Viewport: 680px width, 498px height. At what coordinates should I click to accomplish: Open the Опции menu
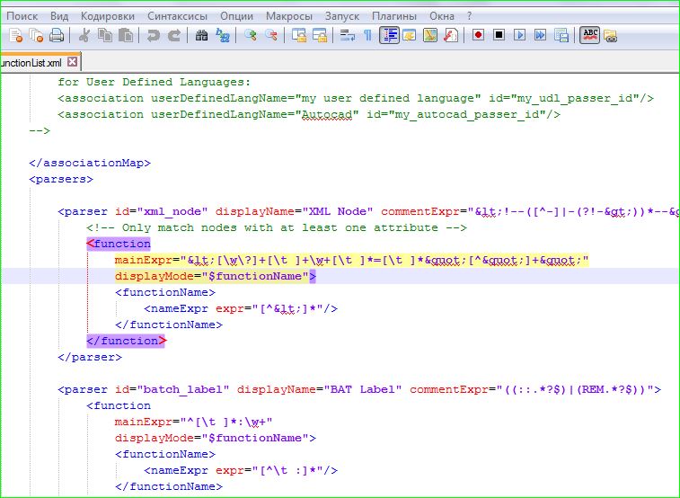point(236,16)
